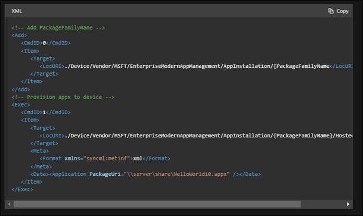Screen dimensions: 363x216
Task: Click the opening <Meta> tag
Action: 39,151
